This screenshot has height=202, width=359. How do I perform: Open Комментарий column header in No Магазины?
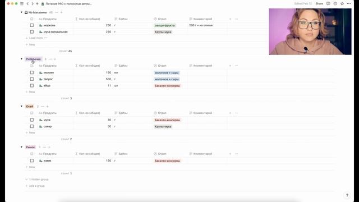tap(201, 19)
